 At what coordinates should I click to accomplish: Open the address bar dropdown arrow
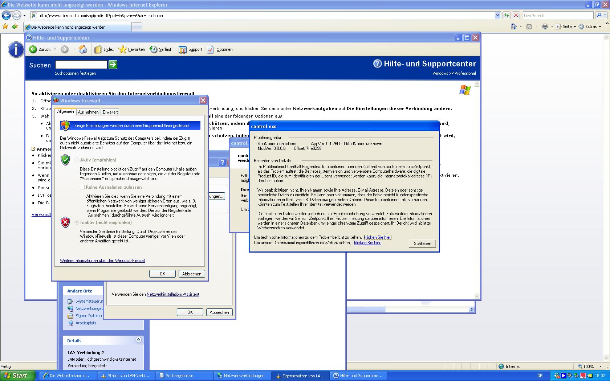(x=497, y=15)
